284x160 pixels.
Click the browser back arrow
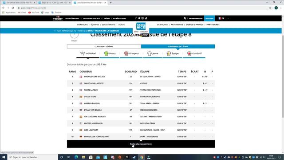(3, 8)
